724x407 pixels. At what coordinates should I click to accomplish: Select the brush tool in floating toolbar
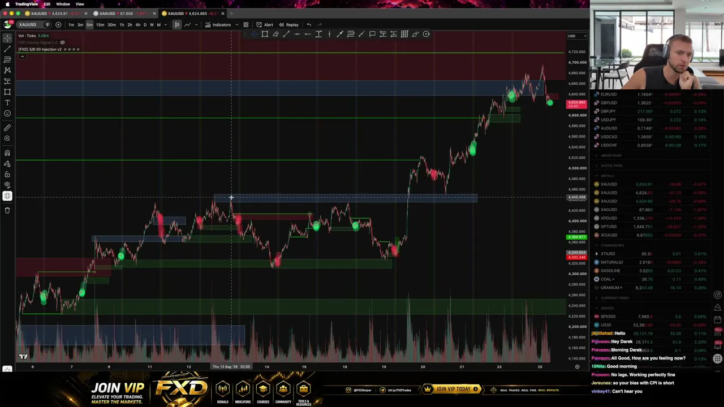(415, 34)
